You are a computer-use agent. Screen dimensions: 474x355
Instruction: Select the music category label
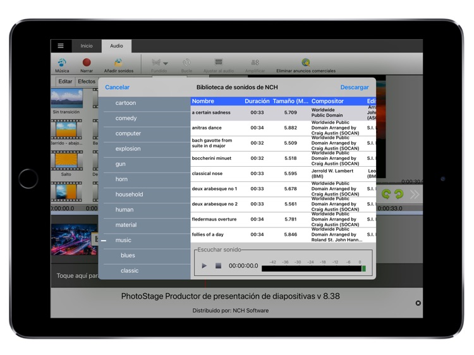coord(123,240)
